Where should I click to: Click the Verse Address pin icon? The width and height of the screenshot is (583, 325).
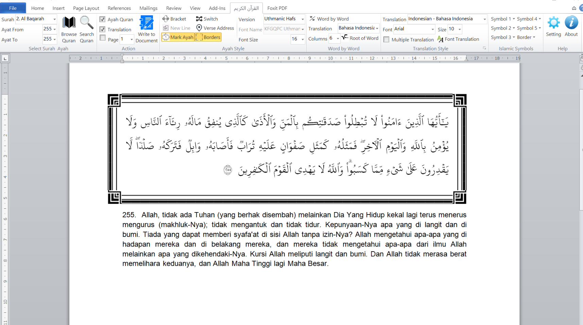pos(199,28)
